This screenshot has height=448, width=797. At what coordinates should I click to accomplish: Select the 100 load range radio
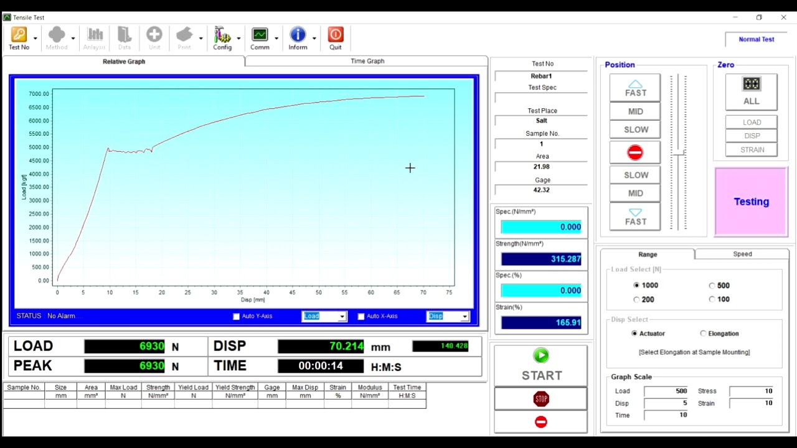(712, 299)
